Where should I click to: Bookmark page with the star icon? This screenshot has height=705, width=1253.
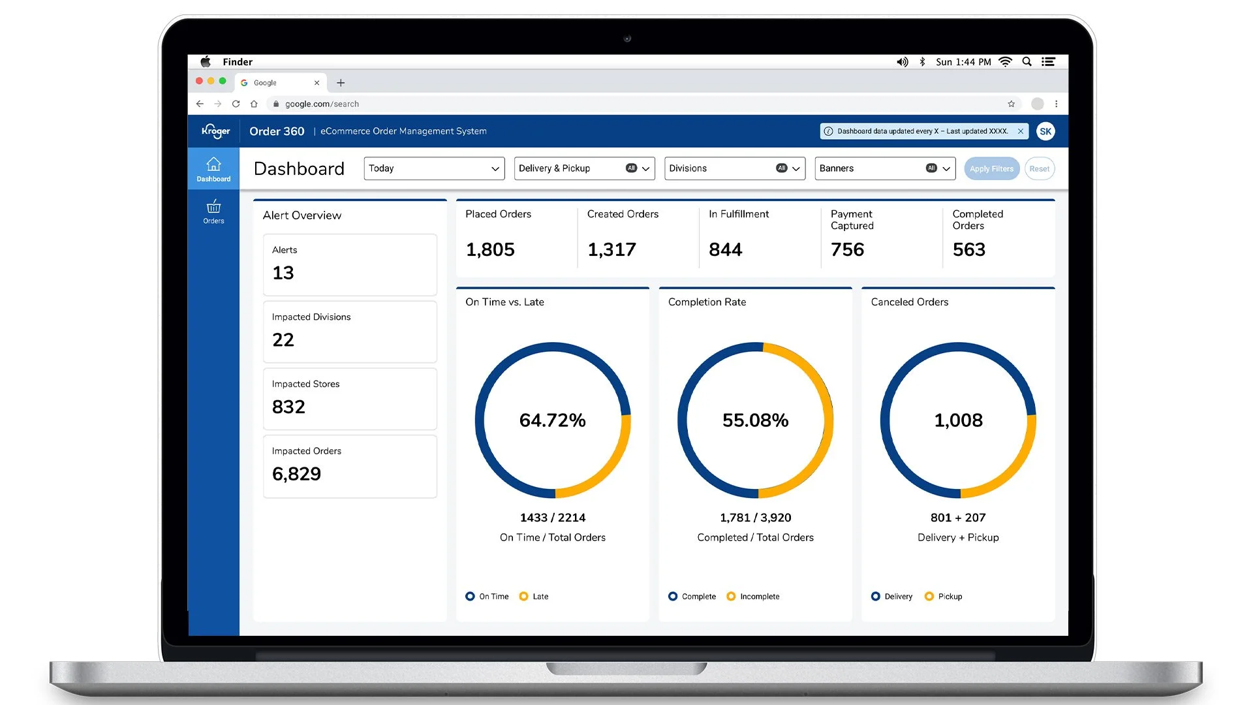pyautogui.click(x=1011, y=104)
